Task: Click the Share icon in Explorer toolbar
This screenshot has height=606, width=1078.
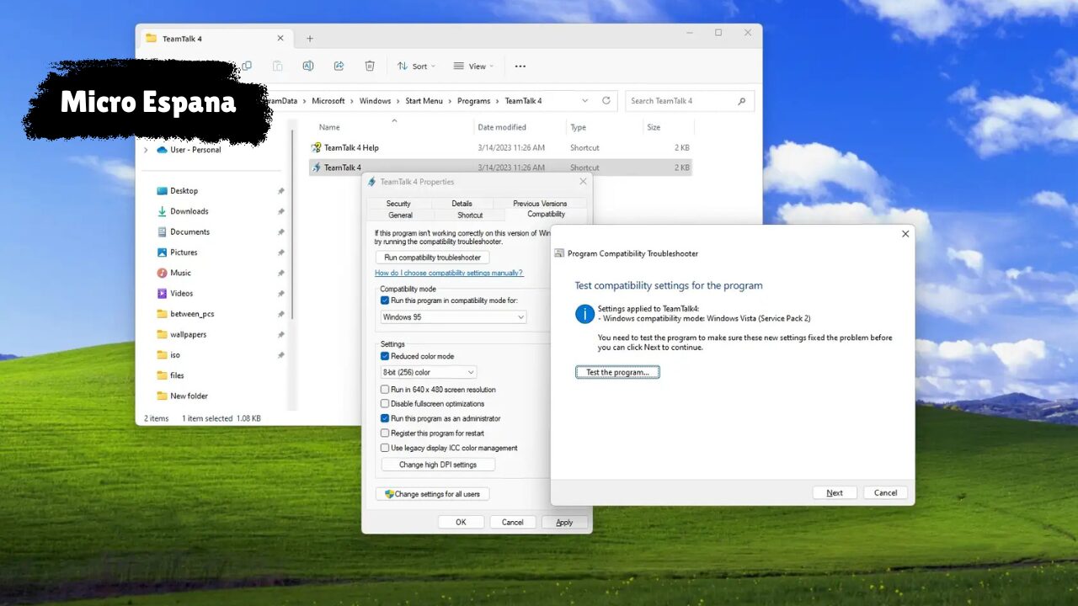Action: (339, 66)
